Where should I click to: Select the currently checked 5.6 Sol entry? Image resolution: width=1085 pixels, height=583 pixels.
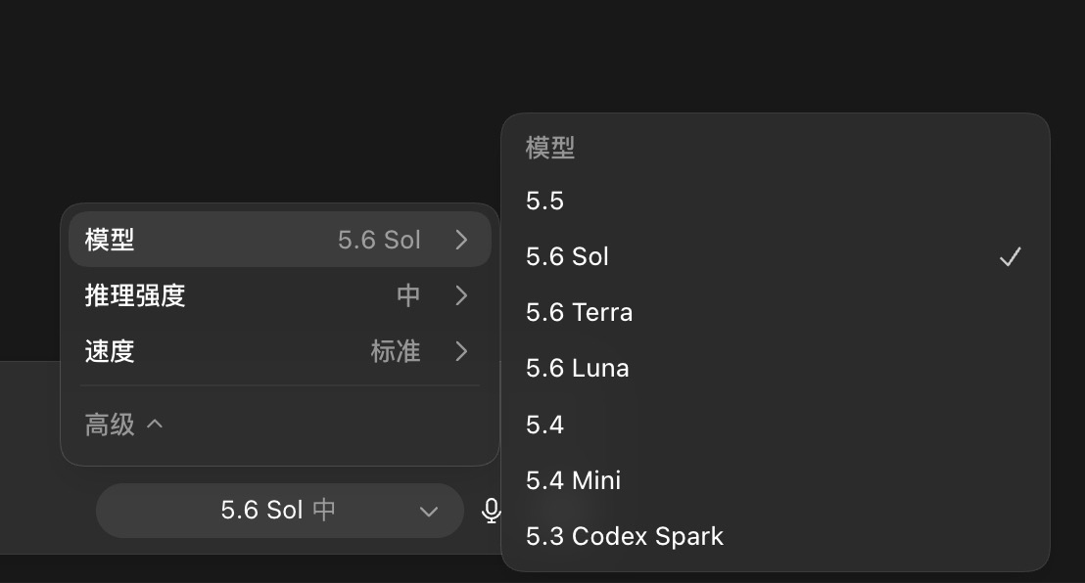click(775, 257)
